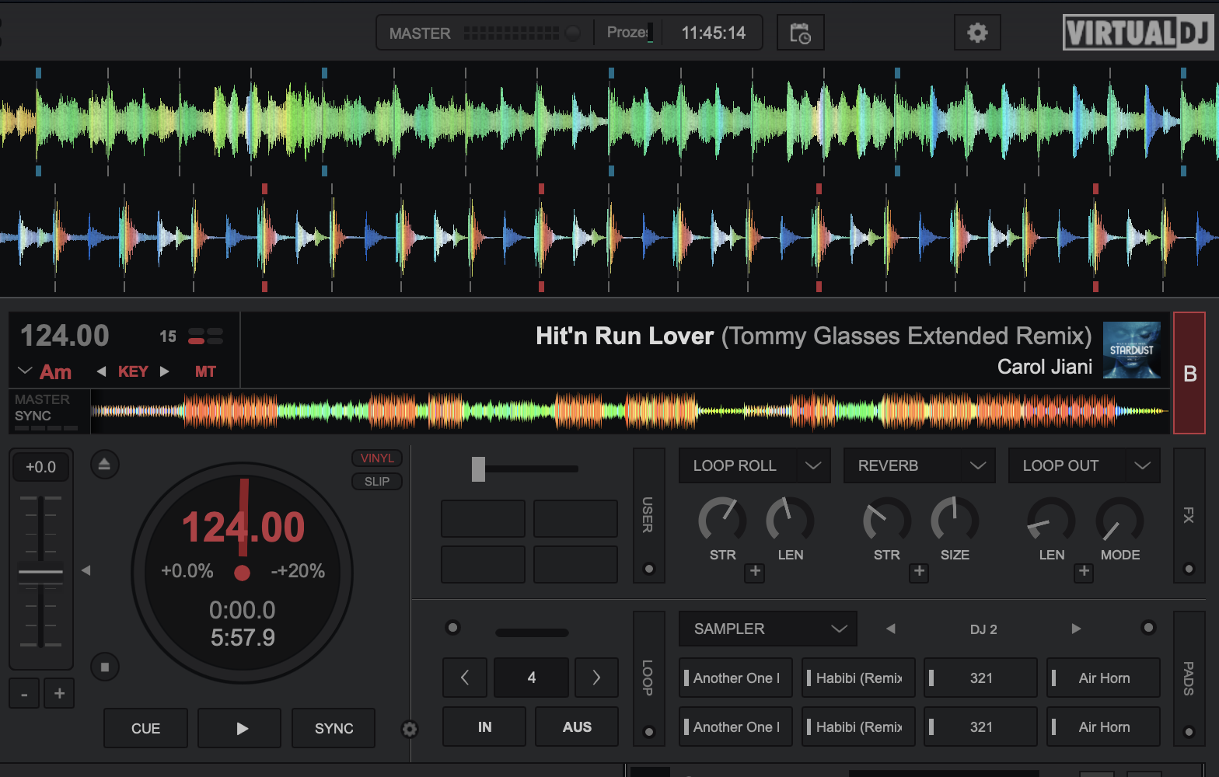Trigger top-row Air Horn pad

(x=1103, y=678)
